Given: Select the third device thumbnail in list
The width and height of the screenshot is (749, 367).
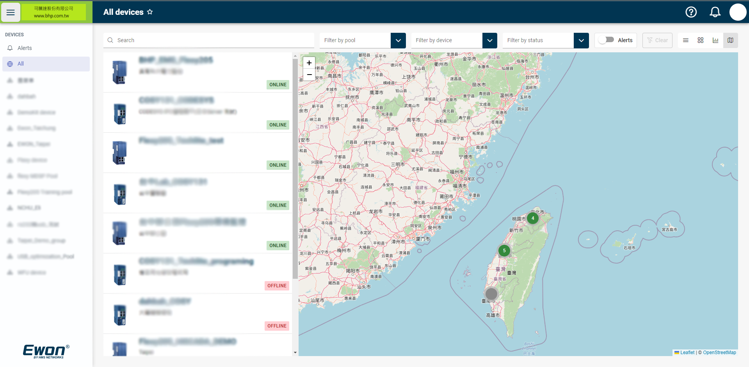Looking at the screenshot, I should click(x=120, y=153).
